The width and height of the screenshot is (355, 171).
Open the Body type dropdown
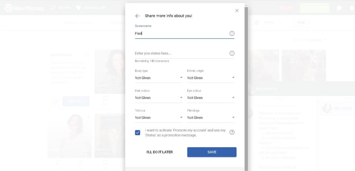(158, 78)
